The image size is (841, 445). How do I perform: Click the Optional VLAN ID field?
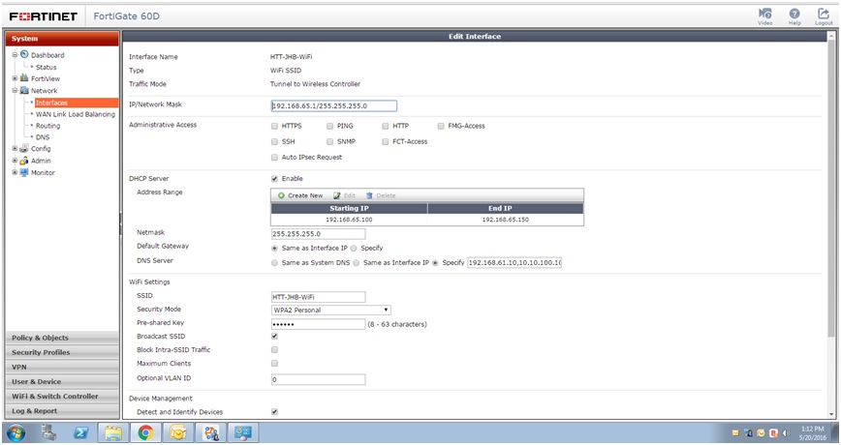[x=318, y=379]
